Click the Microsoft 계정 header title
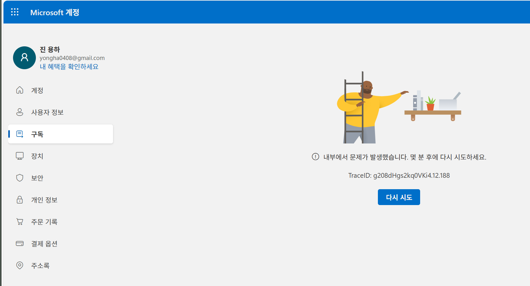The width and height of the screenshot is (530, 286). [x=55, y=12]
